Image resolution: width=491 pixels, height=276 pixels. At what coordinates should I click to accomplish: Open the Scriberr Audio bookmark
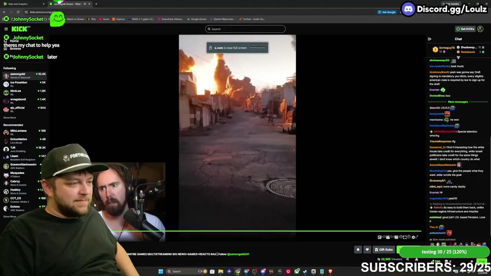tap(252, 19)
